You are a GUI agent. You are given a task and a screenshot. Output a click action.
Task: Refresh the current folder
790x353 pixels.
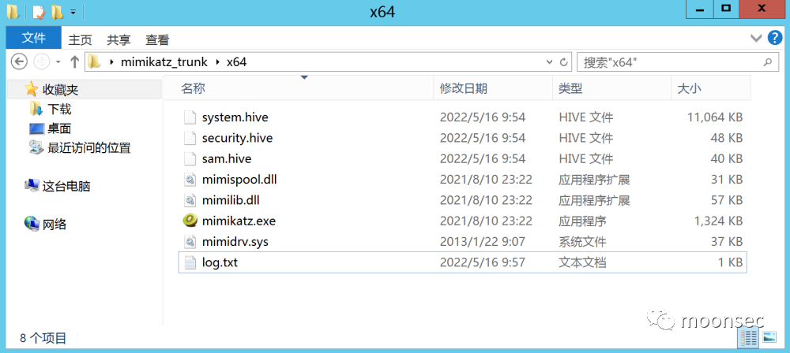[564, 62]
